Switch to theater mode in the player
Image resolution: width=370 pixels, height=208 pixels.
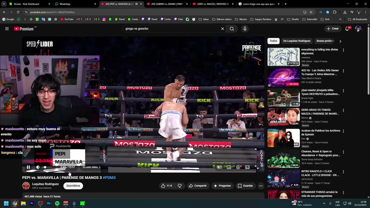pyautogui.click(x=247, y=167)
